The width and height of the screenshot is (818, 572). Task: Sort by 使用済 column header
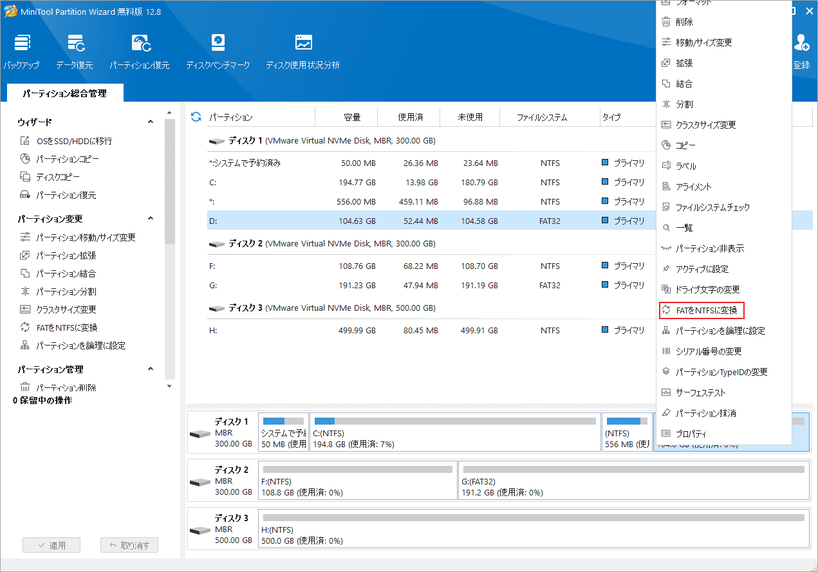coord(410,117)
